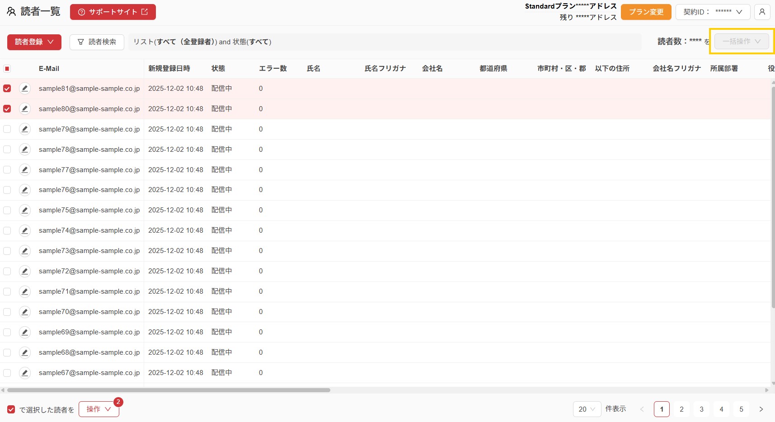The width and height of the screenshot is (775, 422).
Task: Click the pencil icon beside sample73
Action: click(x=25, y=251)
